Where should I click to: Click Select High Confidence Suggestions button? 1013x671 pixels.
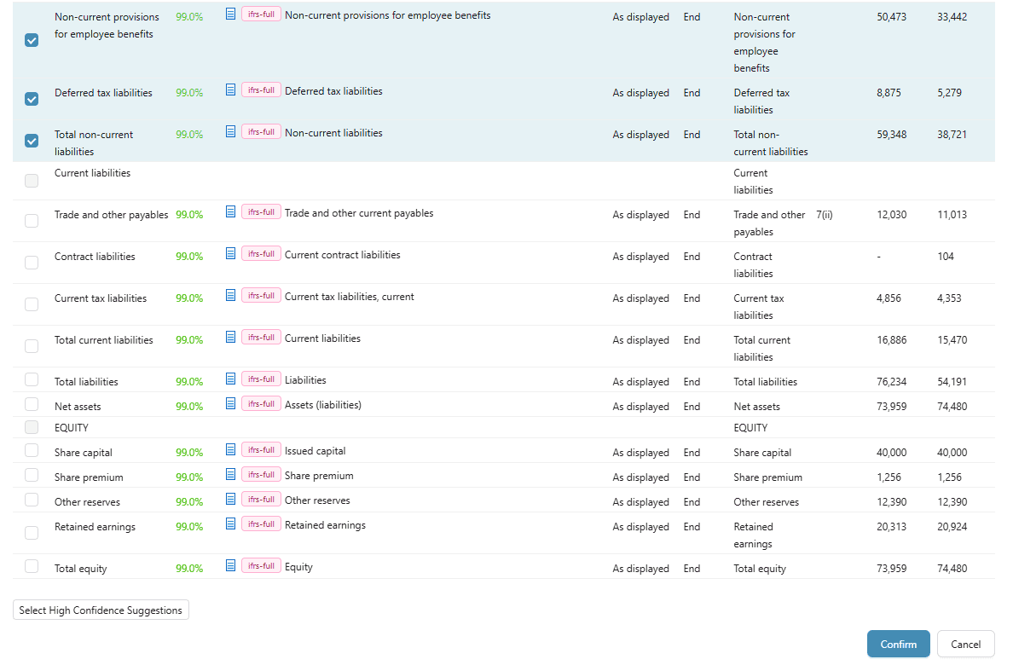click(101, 610)
